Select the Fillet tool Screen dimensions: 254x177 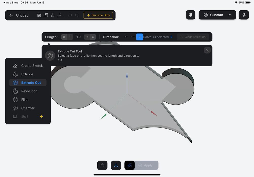coord(25,100)
